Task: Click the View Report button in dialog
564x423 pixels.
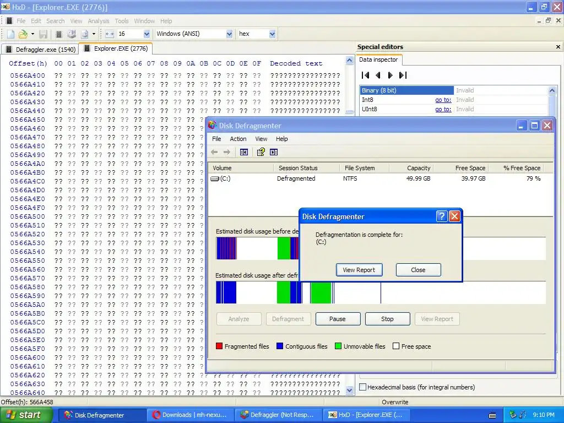Action: click(359, 270)
